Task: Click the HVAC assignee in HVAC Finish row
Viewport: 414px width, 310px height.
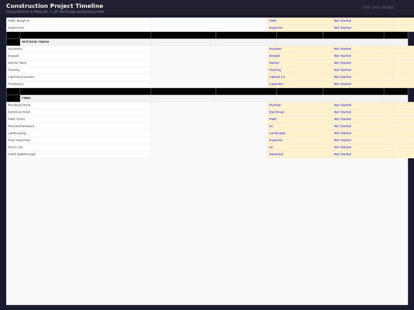Action: tap(300, 119)
